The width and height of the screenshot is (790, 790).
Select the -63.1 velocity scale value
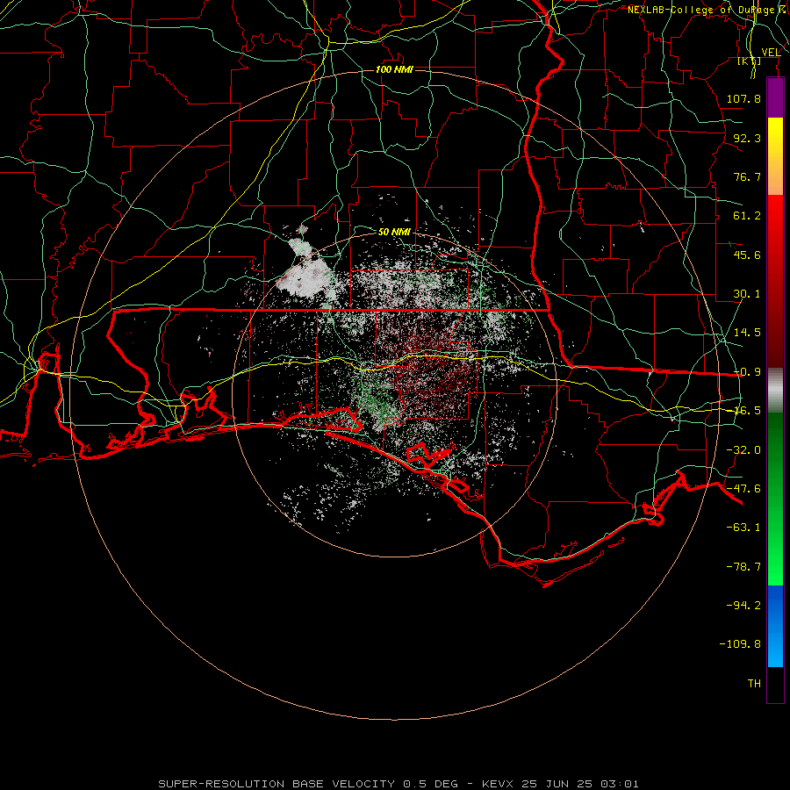(743, 528)
